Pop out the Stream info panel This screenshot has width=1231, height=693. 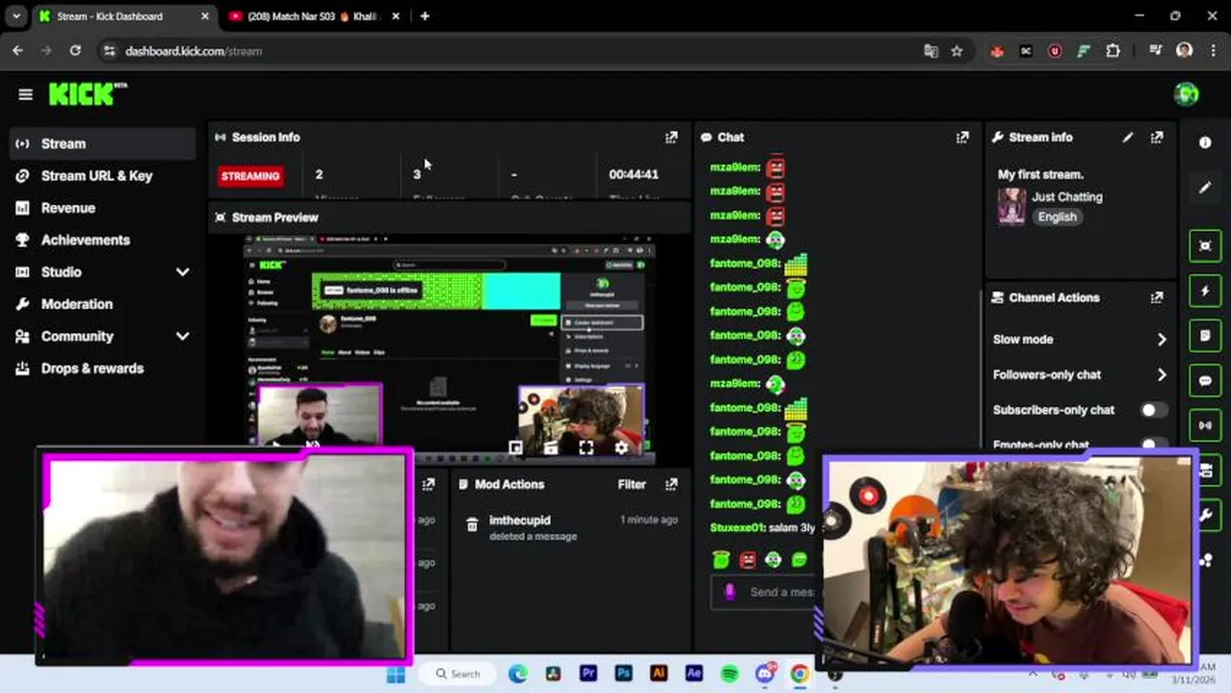1157,138
